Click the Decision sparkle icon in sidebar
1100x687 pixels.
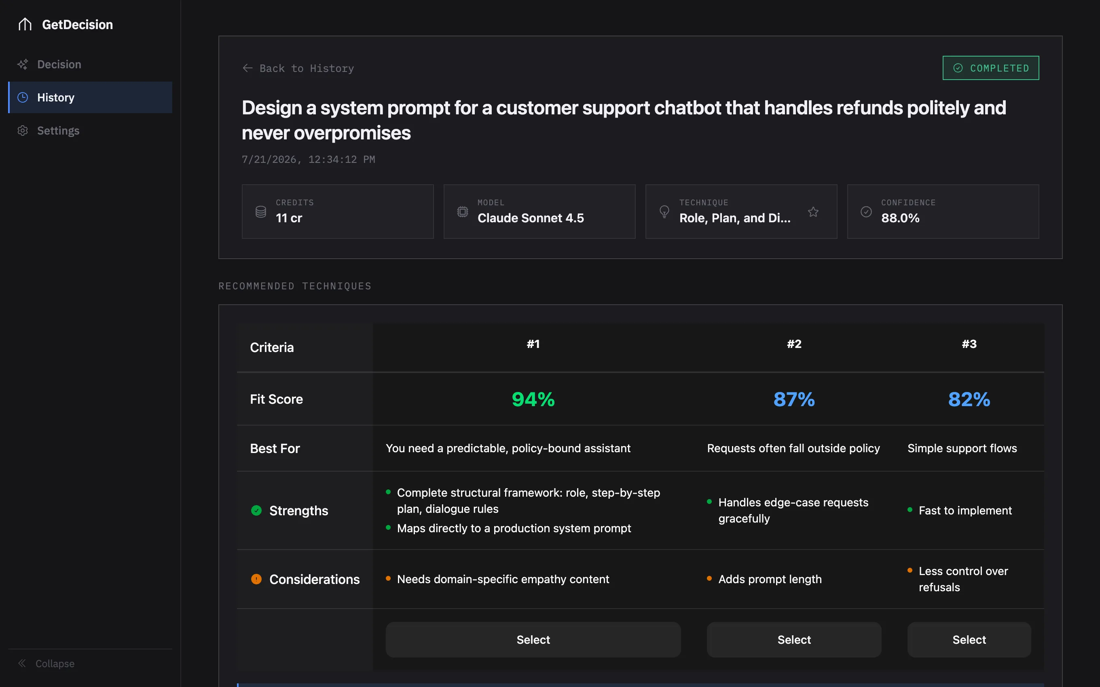pos(23,65)
